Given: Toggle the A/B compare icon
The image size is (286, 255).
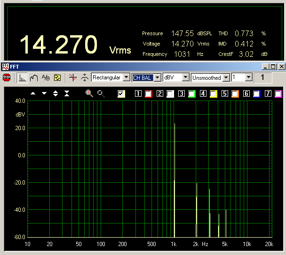Looking at the screenshot, I should tap(46, 77).
